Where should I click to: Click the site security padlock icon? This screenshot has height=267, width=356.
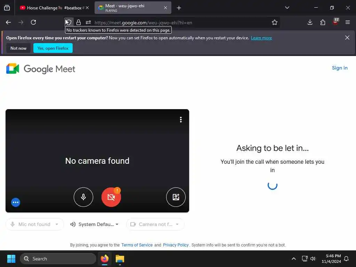[79, 22]
